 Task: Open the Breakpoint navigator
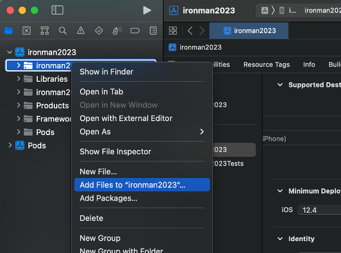point(135,31)
